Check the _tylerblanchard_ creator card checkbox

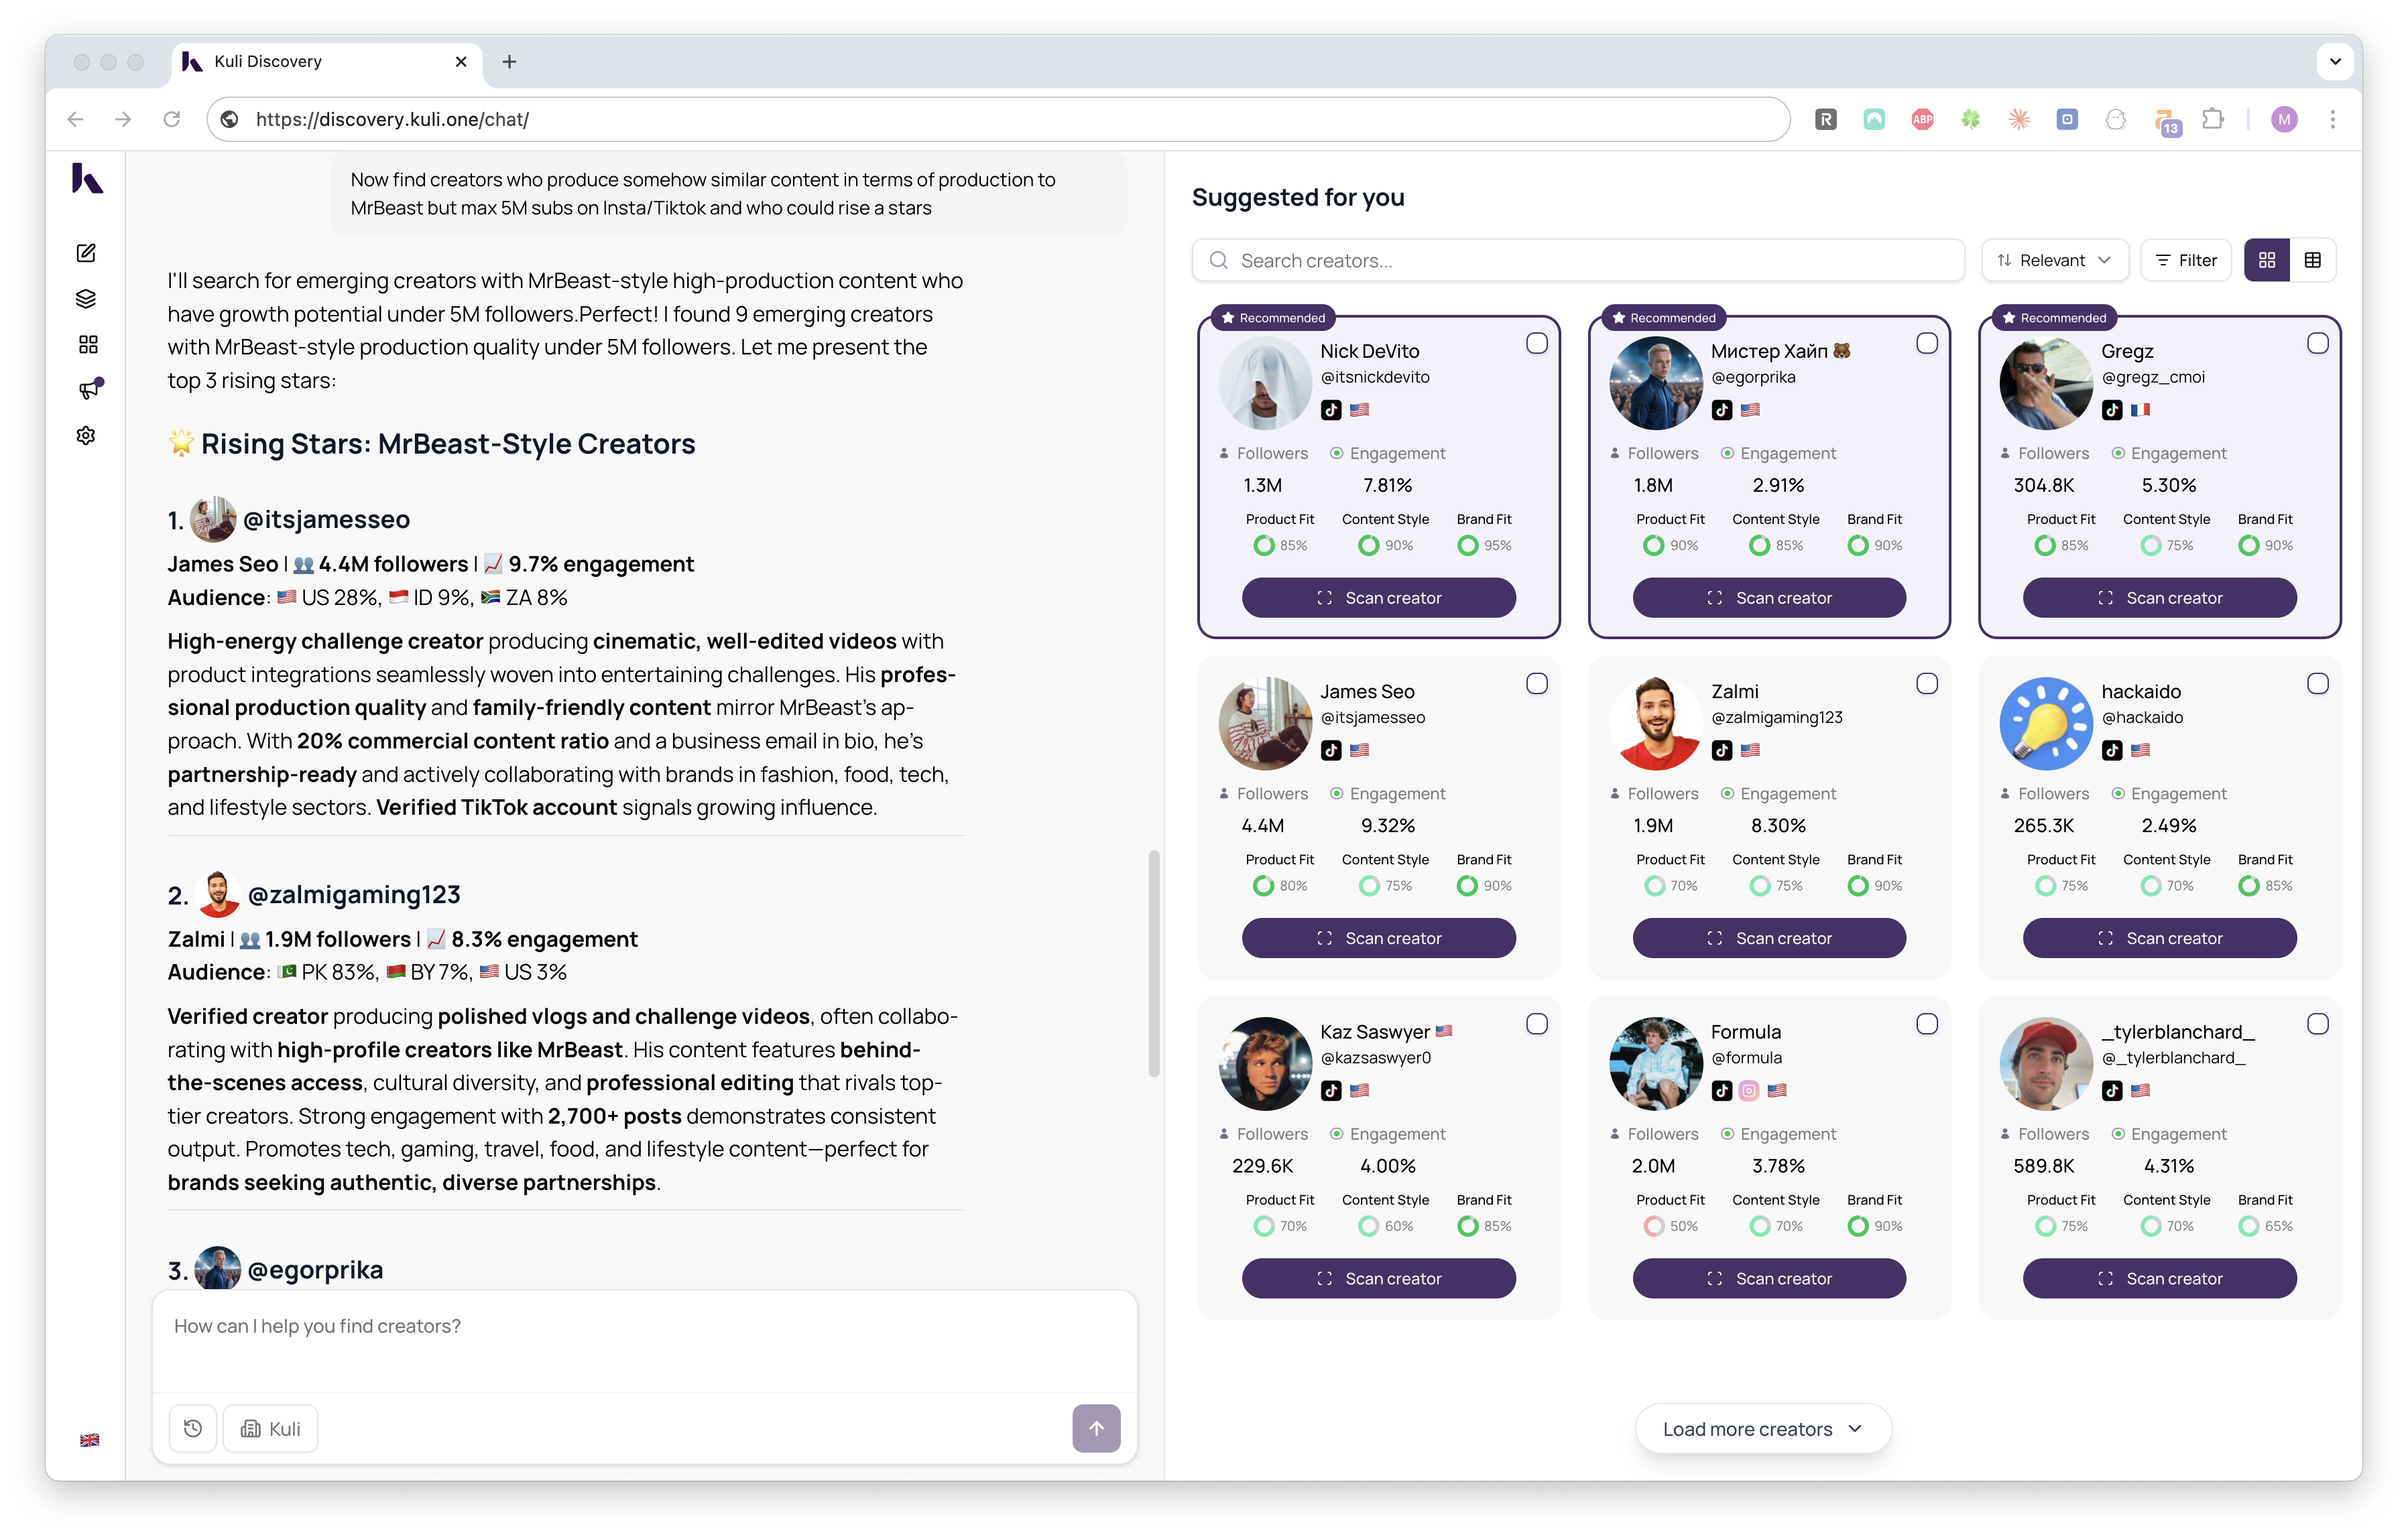click(x=2317, y=1023)
